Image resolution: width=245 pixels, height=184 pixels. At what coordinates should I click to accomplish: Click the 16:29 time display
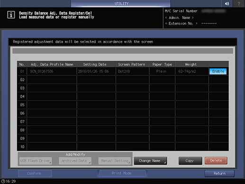[11, 181]
